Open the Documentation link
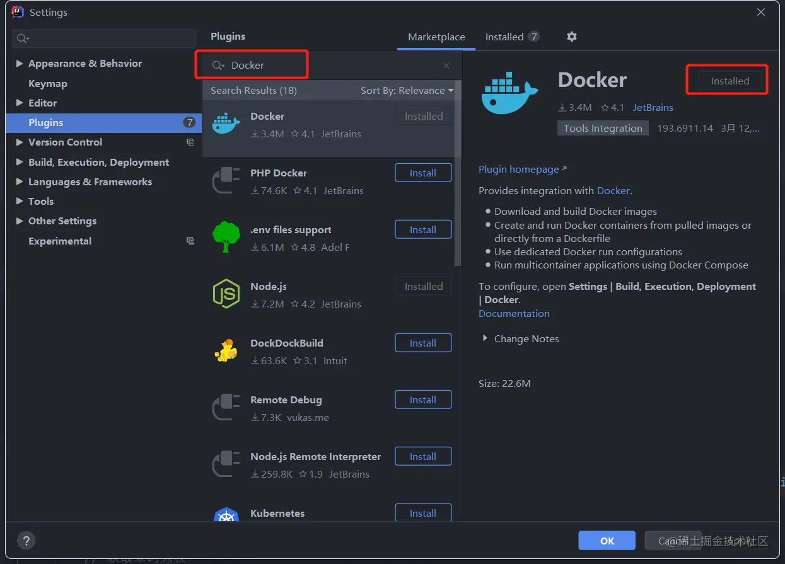Viewport: 785px width, 564px height. click(x=514, y=313)
